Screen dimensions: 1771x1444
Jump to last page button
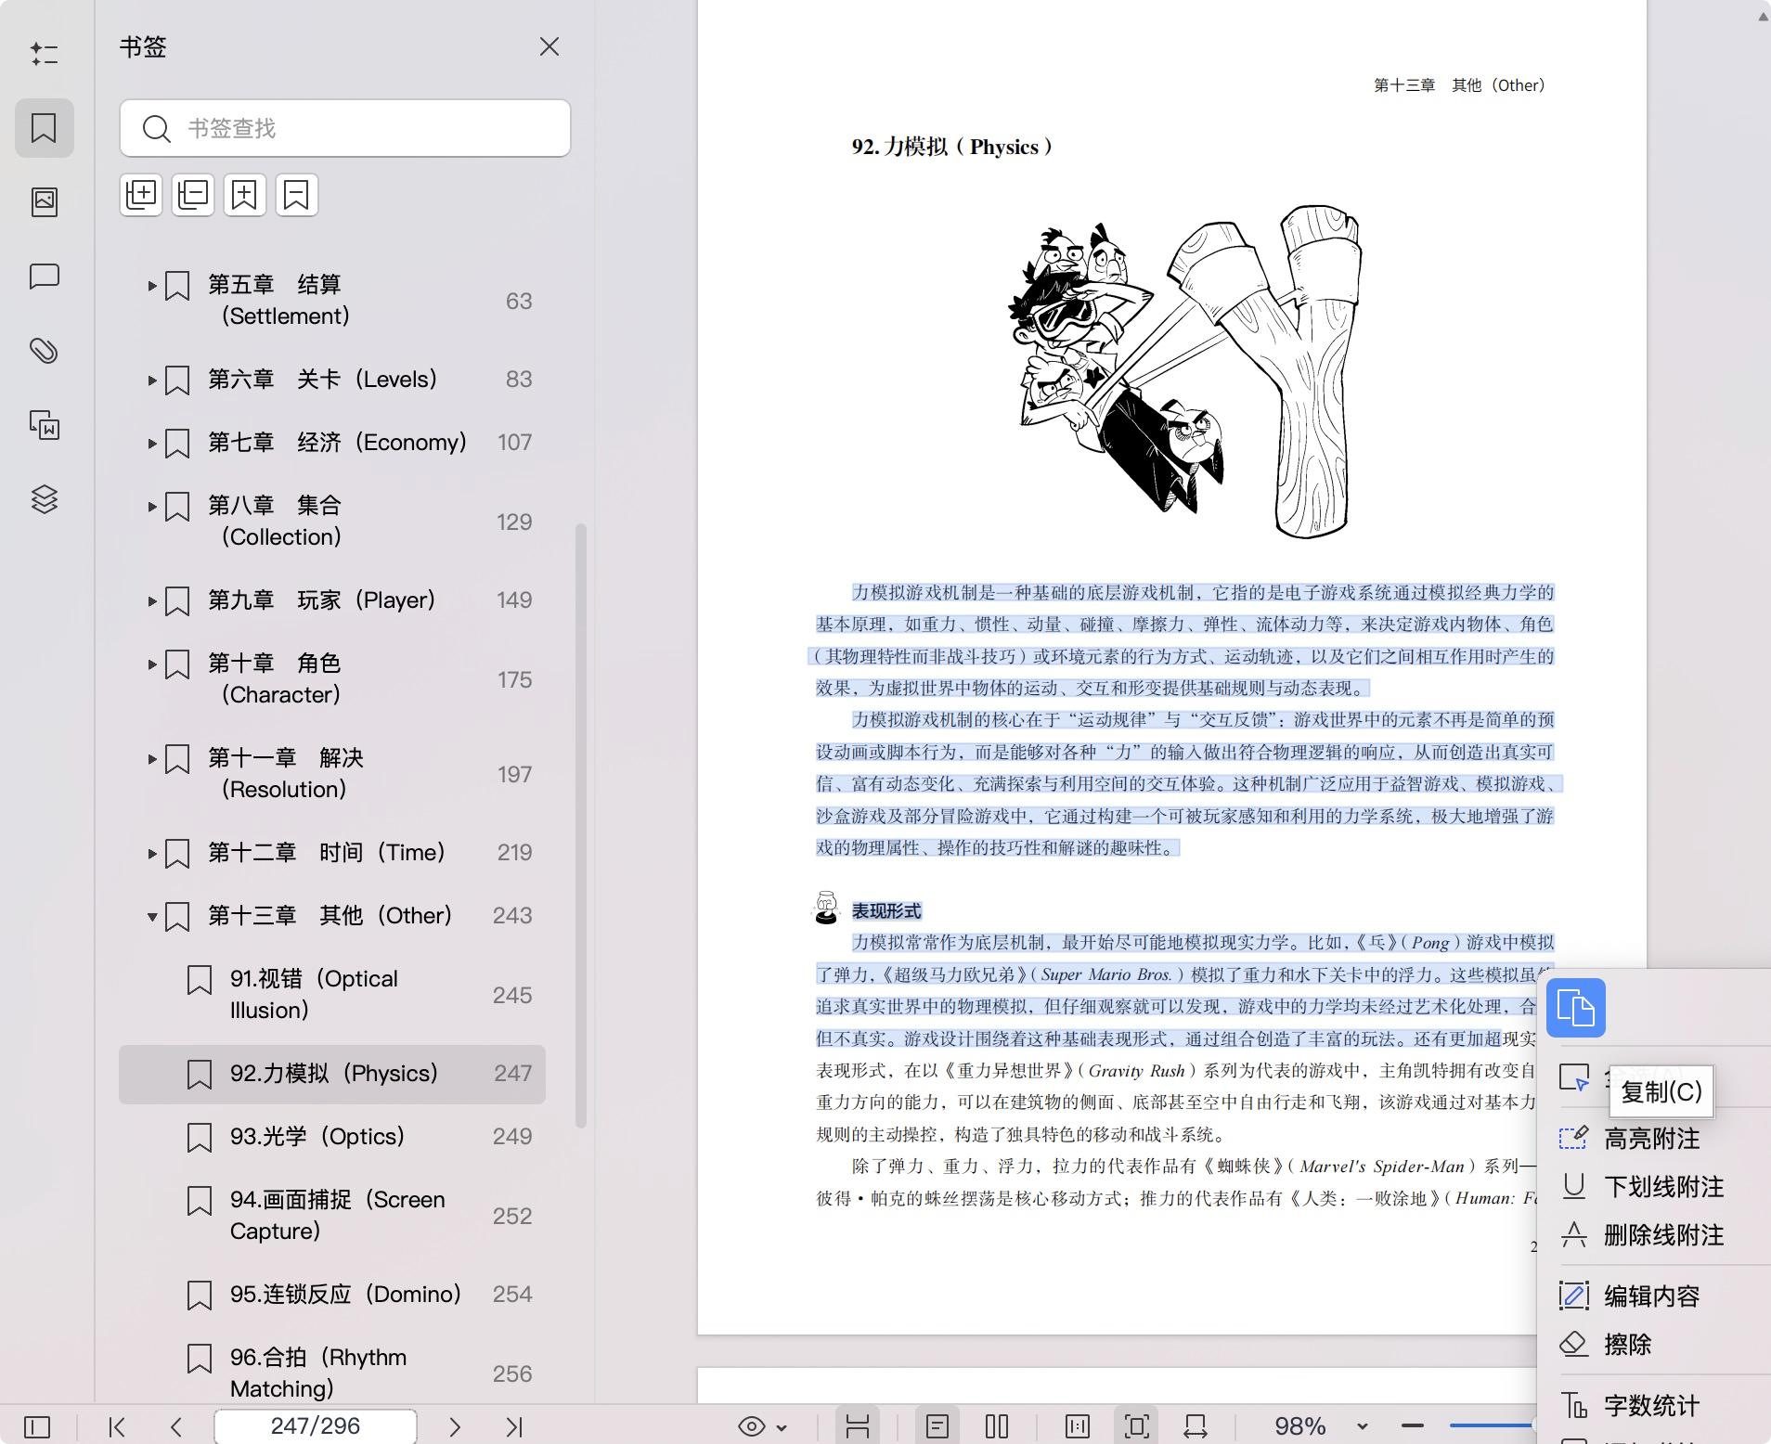click(x=514, y=1426)
